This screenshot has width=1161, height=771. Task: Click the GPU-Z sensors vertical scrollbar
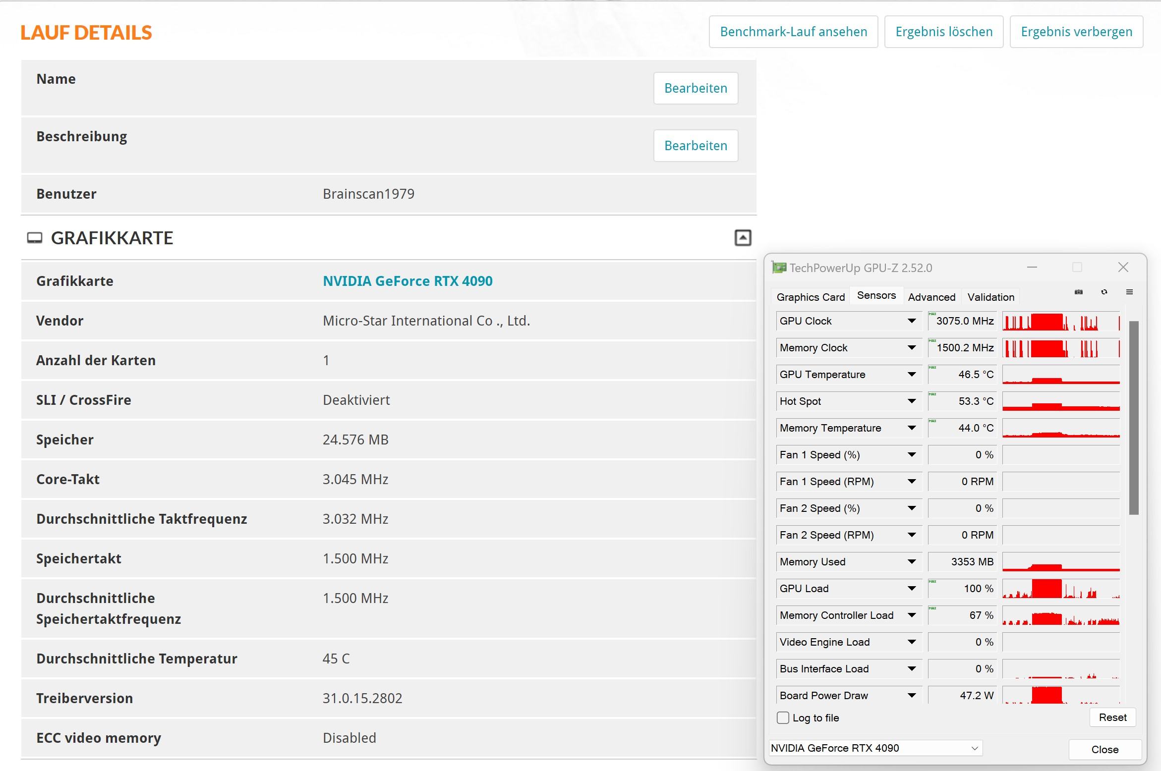(1133, 418)
